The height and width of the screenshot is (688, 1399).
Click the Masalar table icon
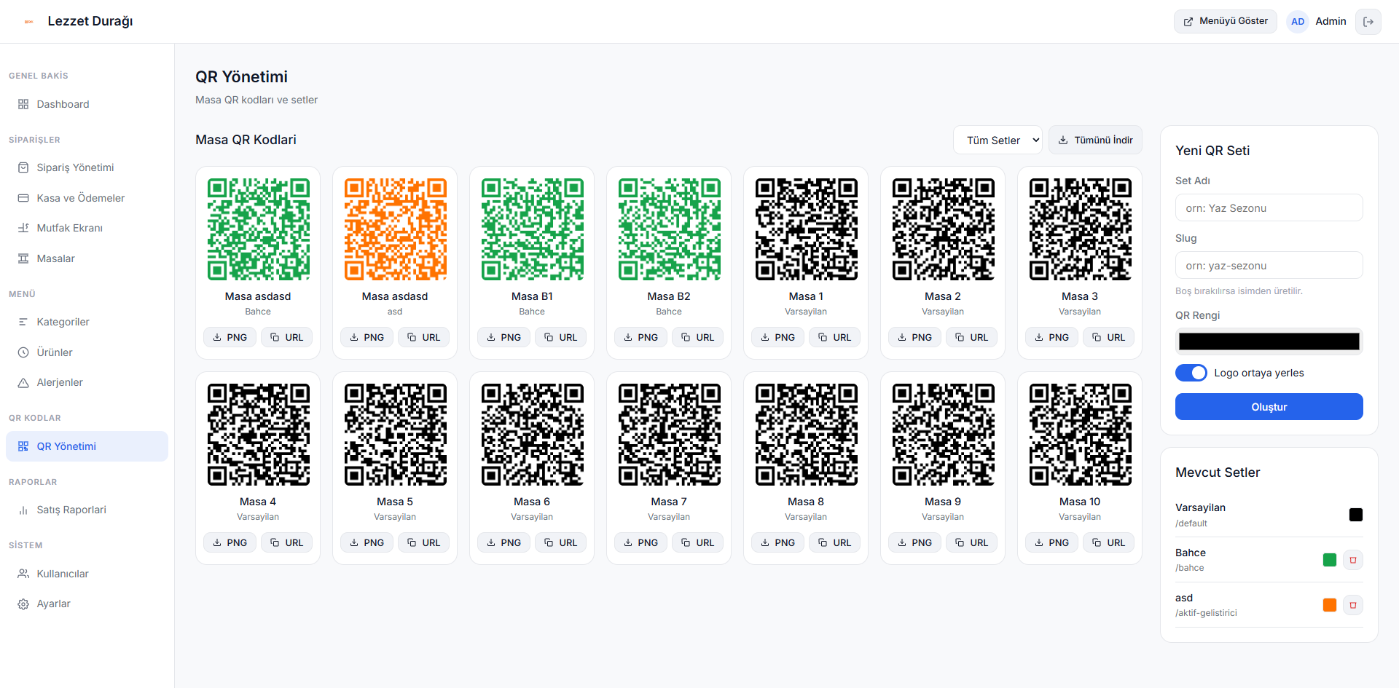(23, 258)
